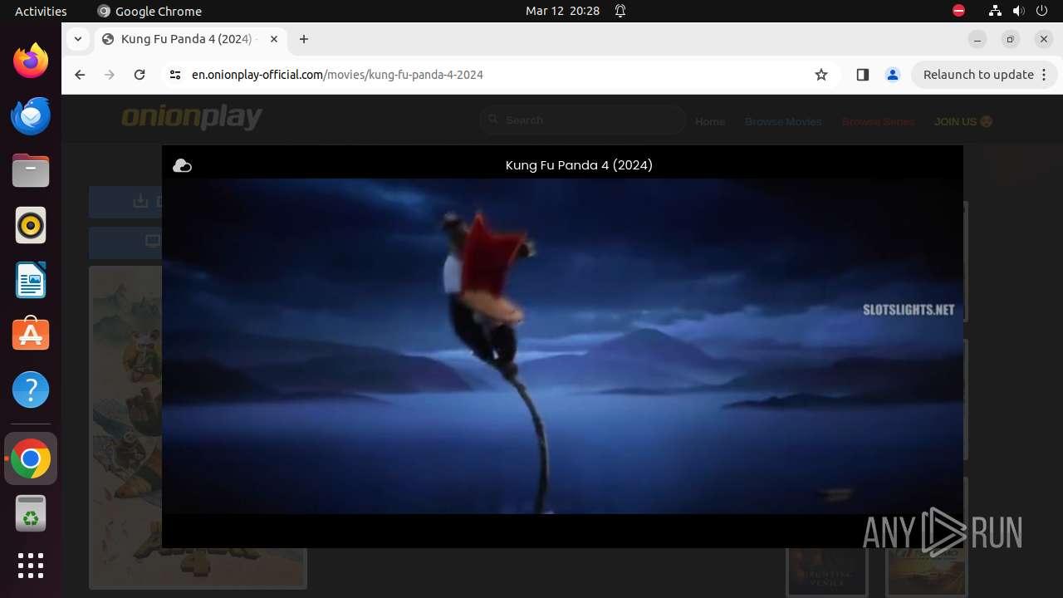Toggle Chrome side panel
1063x598 pixels.
(x=862, y=75)
